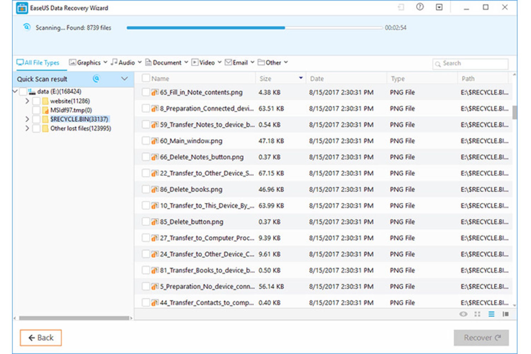Screen dimensions: 531x354
Task: Select the 24_Transfer_to_Other_Device_C... file row
Action: pyautogui.click(x=323, y=254)
